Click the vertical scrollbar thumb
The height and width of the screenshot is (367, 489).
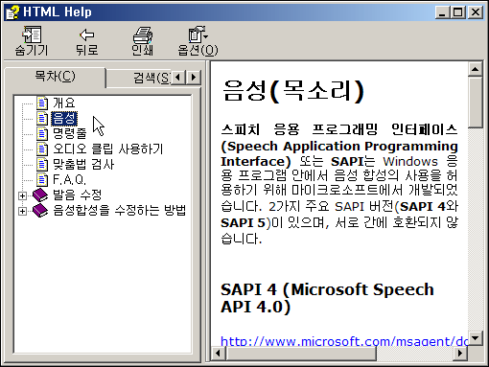pos(476,102)
